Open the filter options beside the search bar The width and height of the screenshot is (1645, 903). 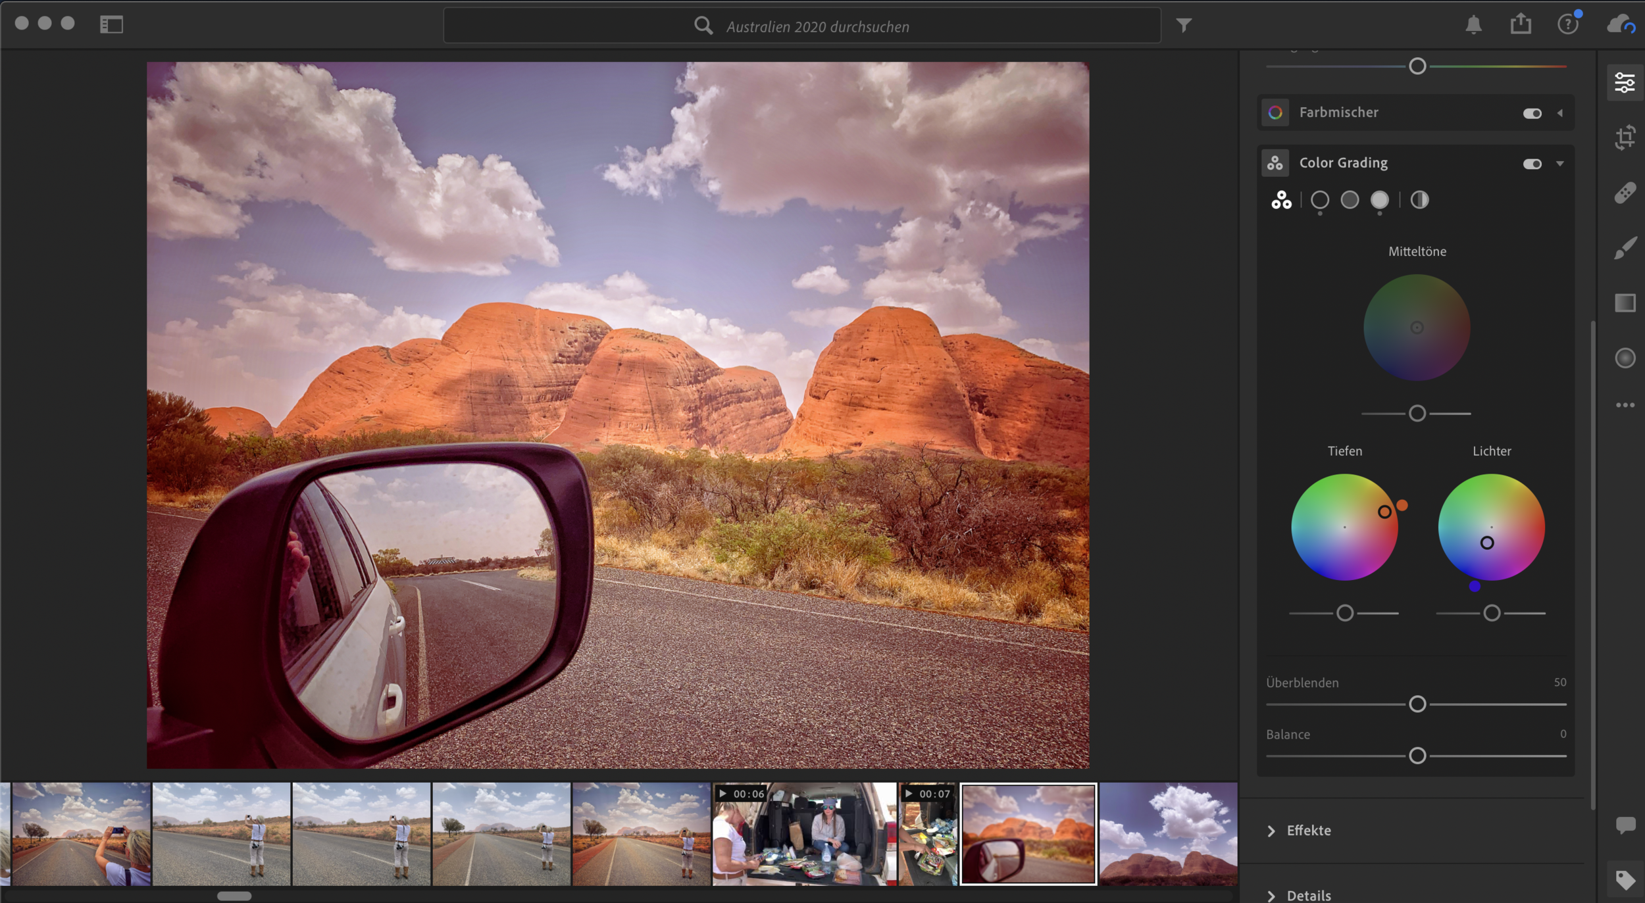1184,25
